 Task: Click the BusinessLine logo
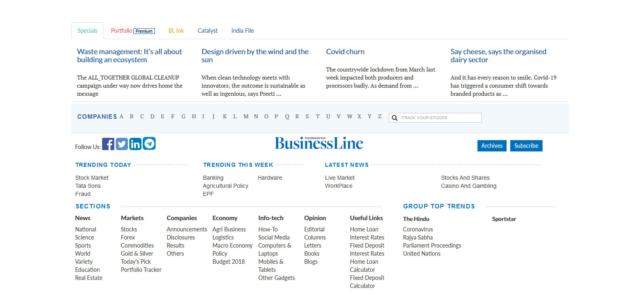click(319, 143)
